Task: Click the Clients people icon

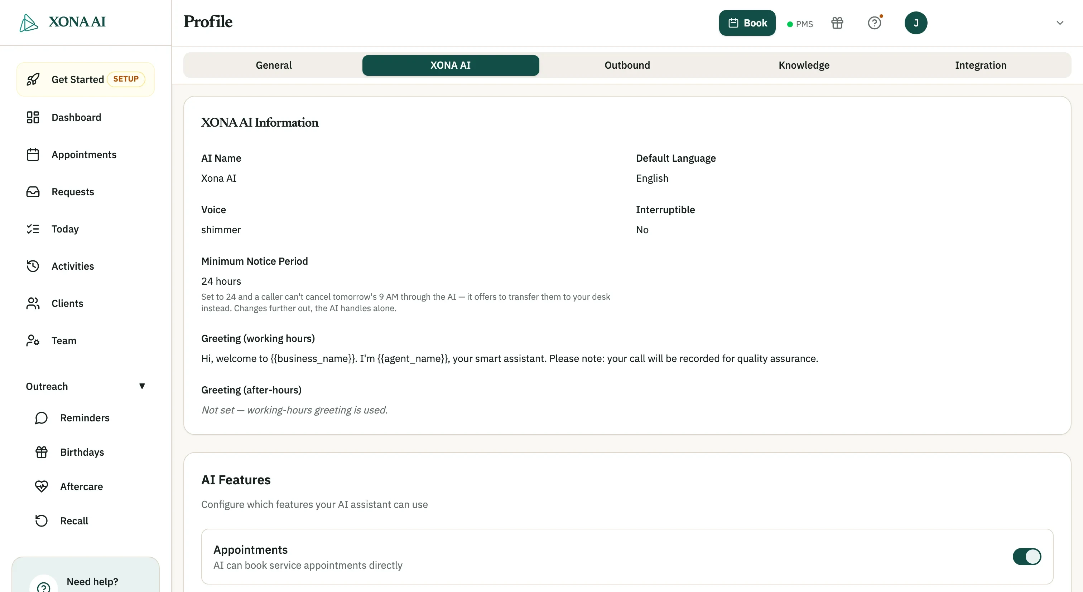Action: (33, 304)
